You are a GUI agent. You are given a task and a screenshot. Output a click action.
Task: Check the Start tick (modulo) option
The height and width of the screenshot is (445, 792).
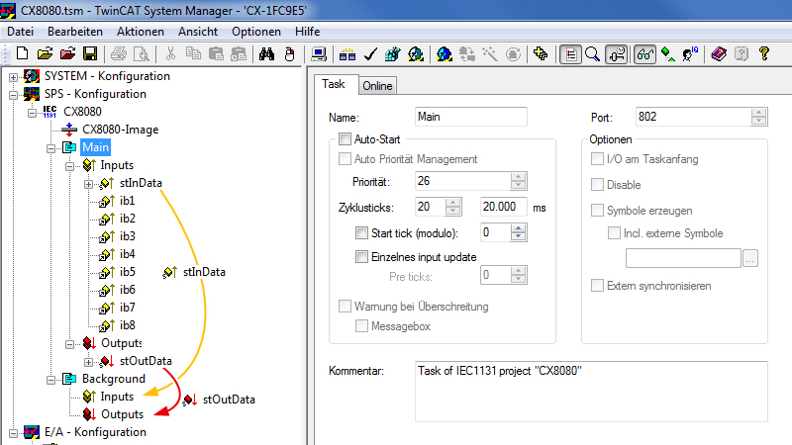tap(361, 232)
